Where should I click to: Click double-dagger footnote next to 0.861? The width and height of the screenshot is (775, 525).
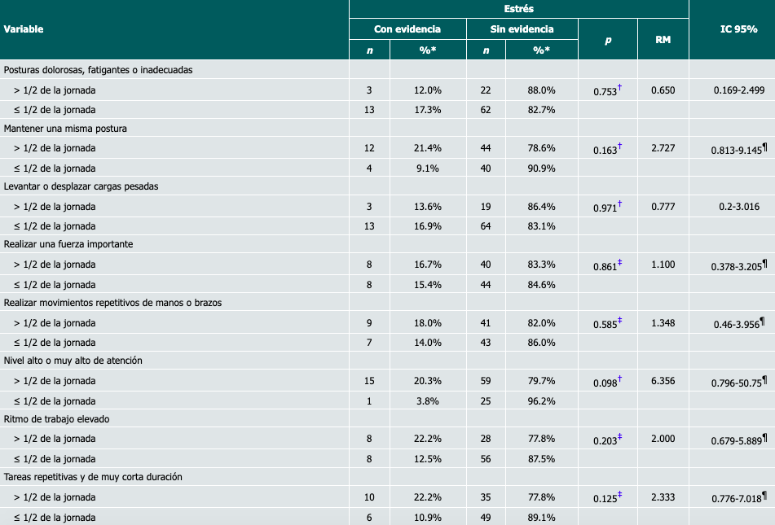(620, 262)
